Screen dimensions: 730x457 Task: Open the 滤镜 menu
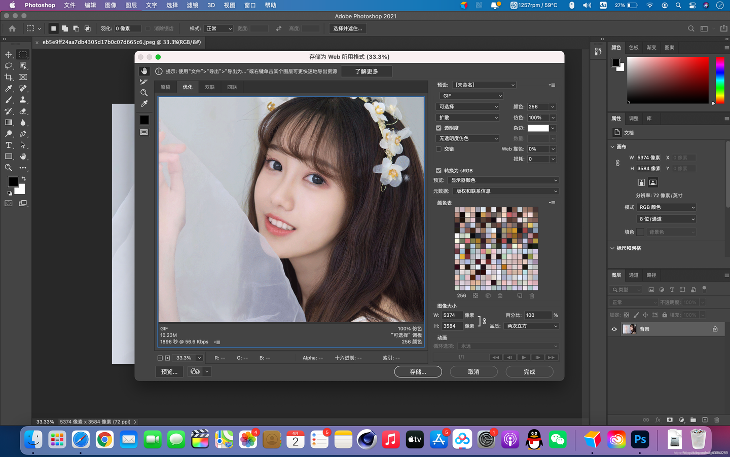click(x=193, y=6)
